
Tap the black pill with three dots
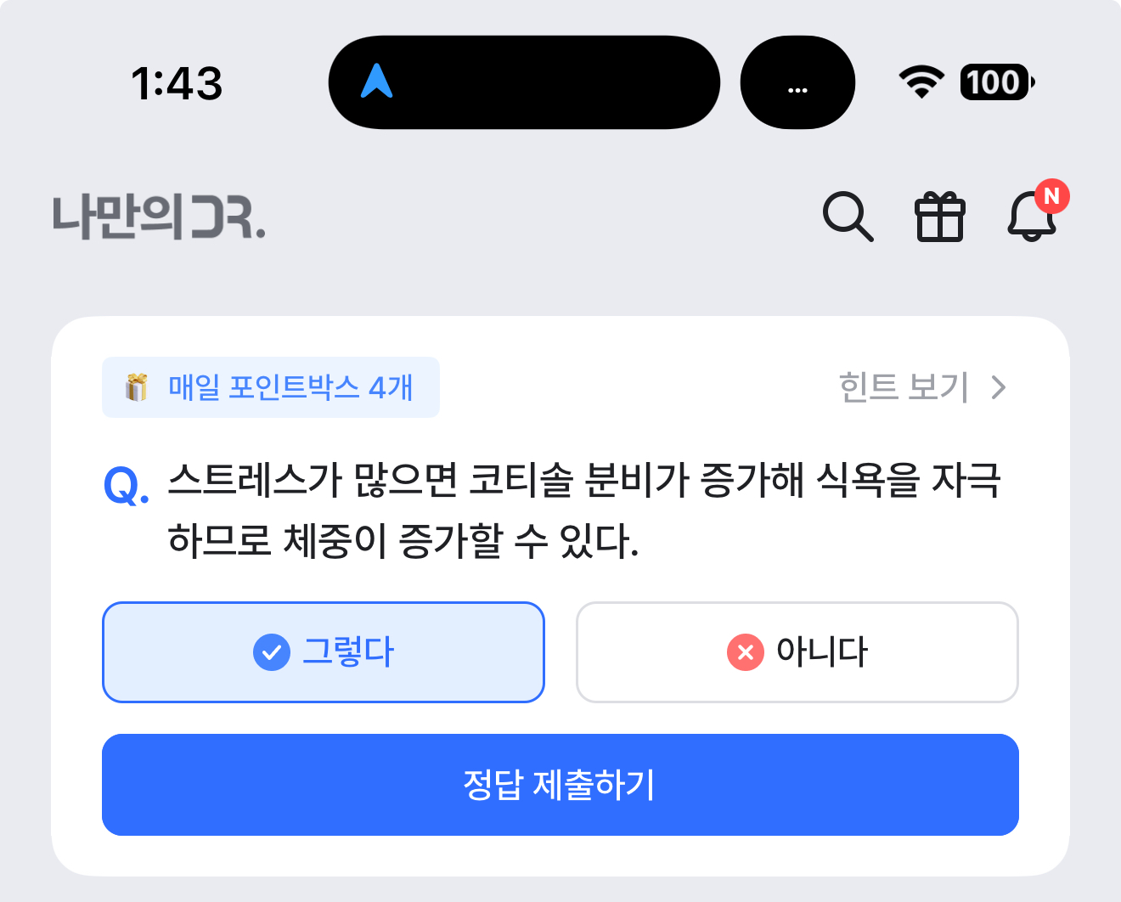tap(797, 82)
